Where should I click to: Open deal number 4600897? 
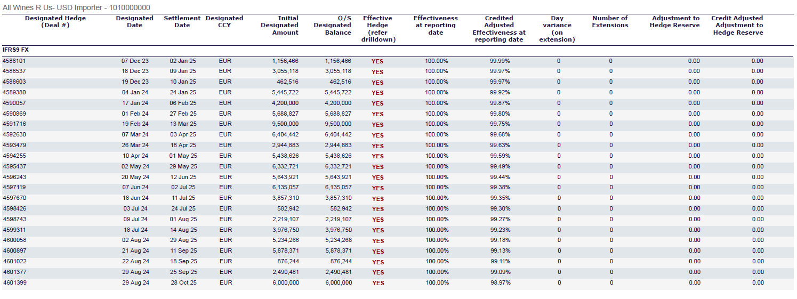tap(14, 250)
